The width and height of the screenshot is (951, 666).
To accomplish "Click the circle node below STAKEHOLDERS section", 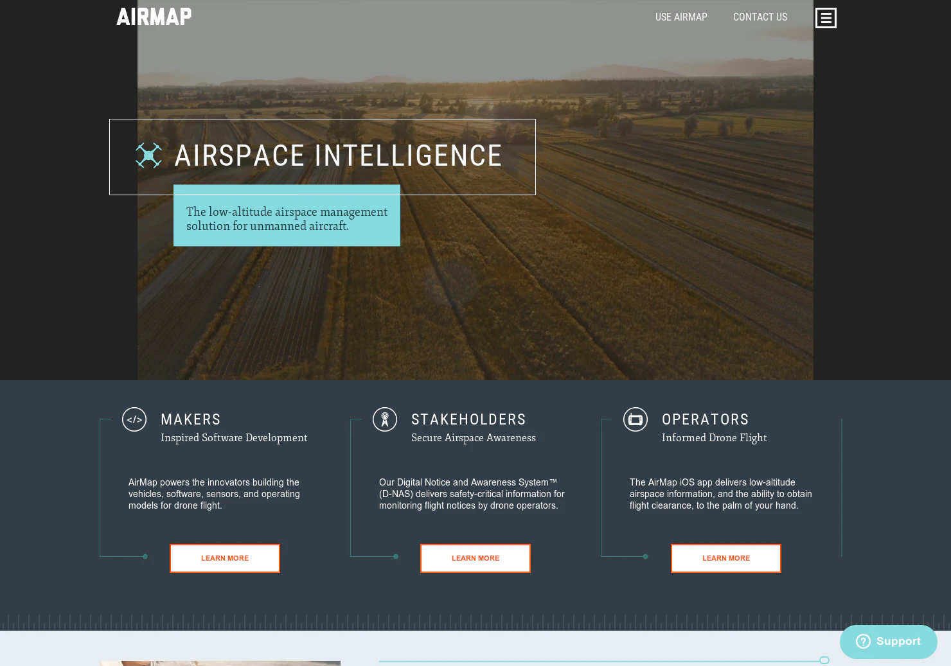I will (395, 557).
